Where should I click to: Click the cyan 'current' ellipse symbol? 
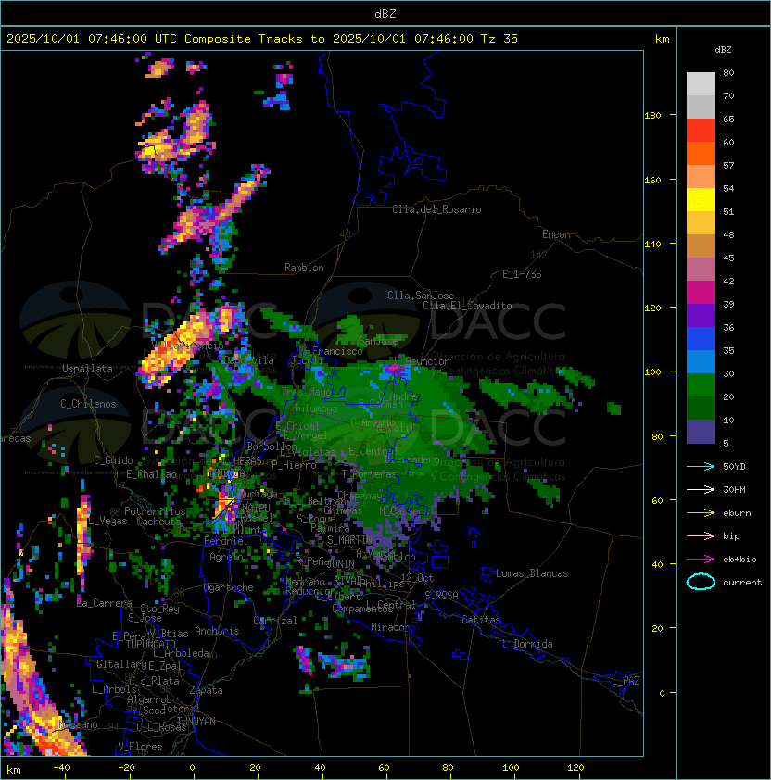pyautogui.click(x=701, y=582)
